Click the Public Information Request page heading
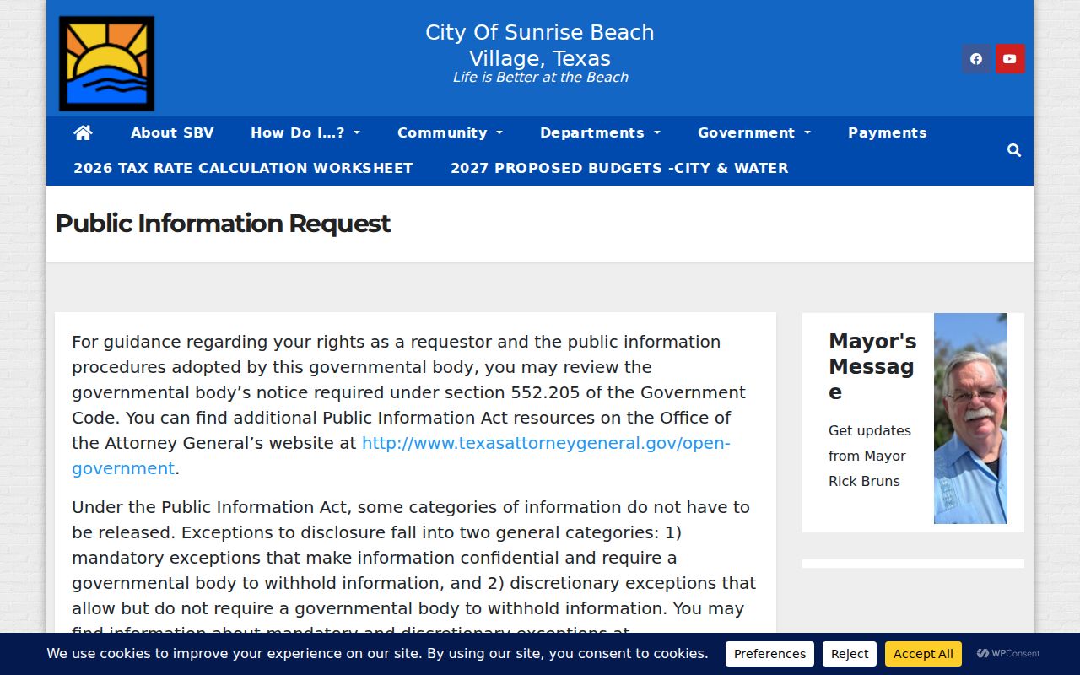 (x=223, y=224)
